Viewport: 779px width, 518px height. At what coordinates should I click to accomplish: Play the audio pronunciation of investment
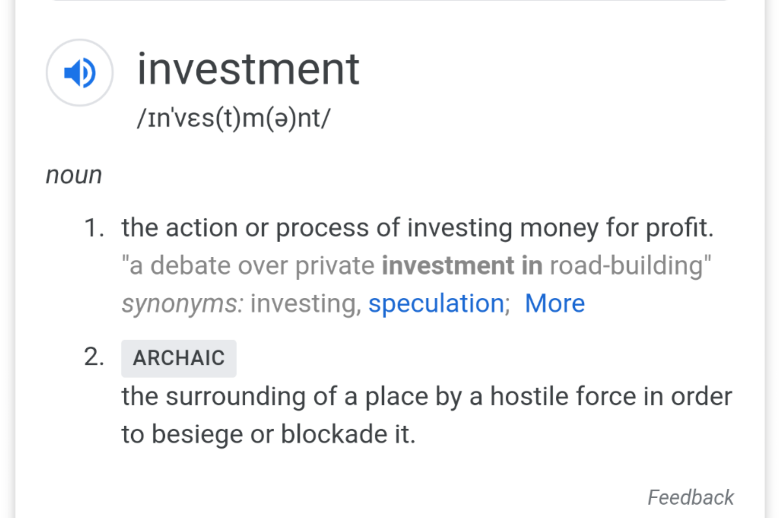tap(79, 73)
